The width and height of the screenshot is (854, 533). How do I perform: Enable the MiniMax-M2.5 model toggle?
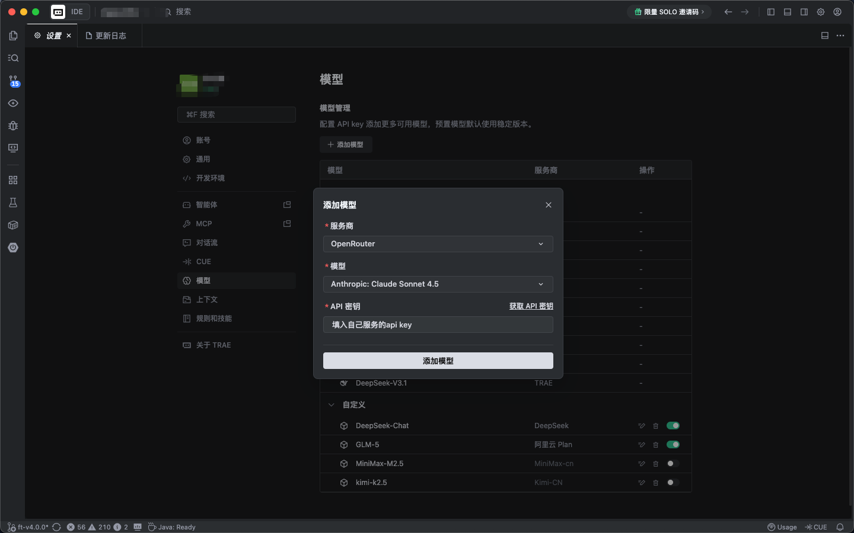pos(673,464)
